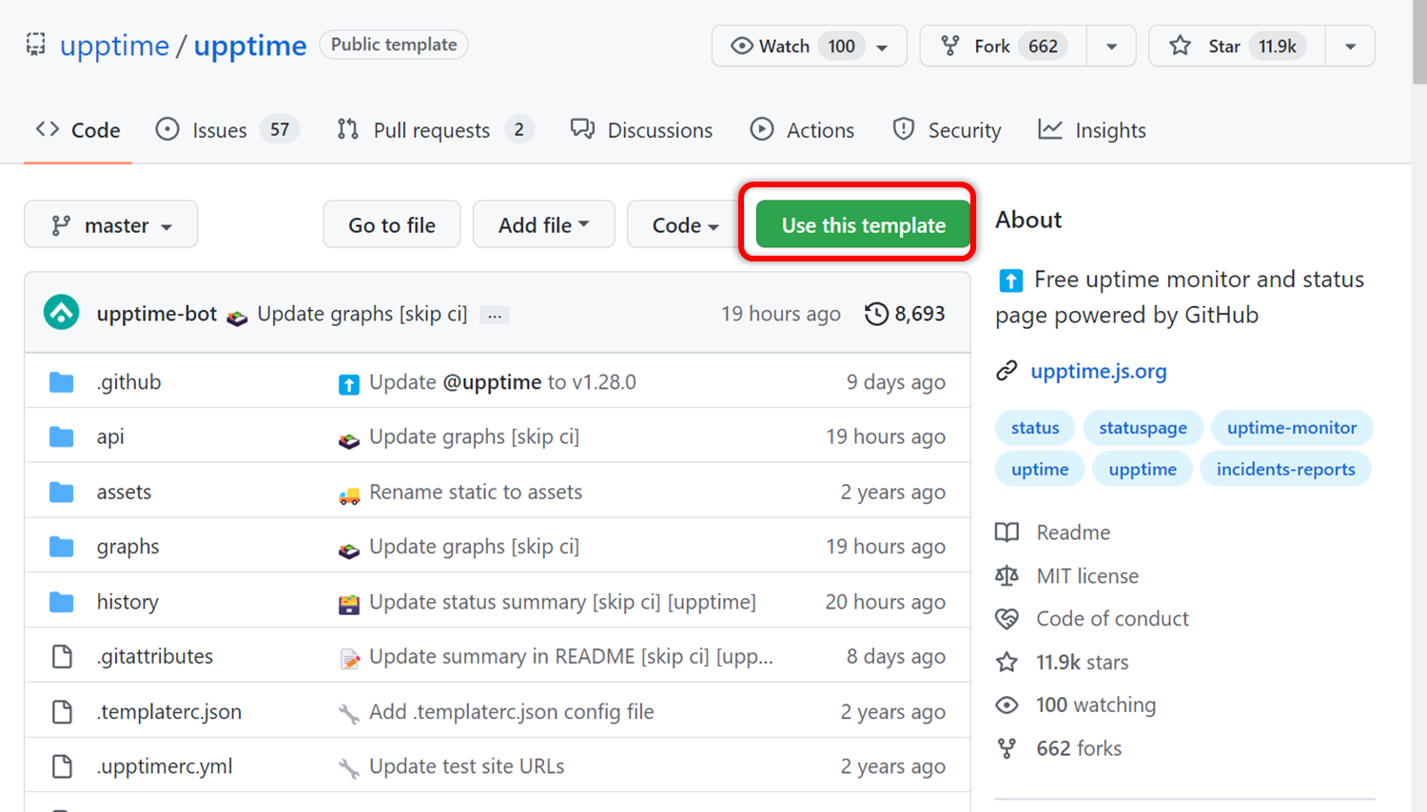Screen dimensions: 1427x812
Task: Open the history folder
Action: point(127,602)
